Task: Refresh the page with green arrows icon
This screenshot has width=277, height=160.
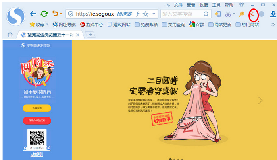Action: (x=44, y=14)
